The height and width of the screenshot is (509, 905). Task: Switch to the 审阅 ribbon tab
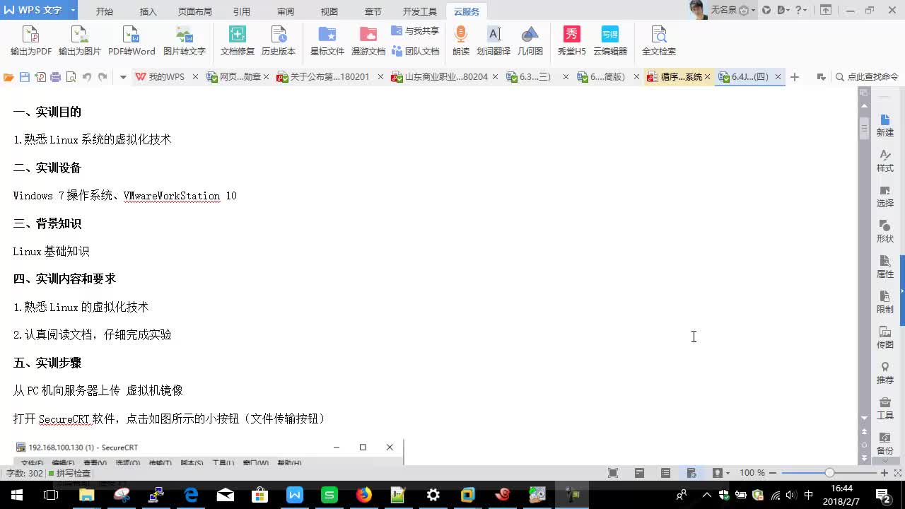pos(286,12)
